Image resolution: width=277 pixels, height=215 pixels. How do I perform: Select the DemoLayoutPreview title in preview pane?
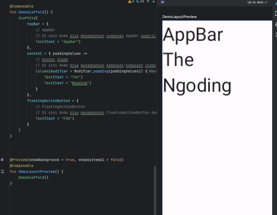(179, 17)
